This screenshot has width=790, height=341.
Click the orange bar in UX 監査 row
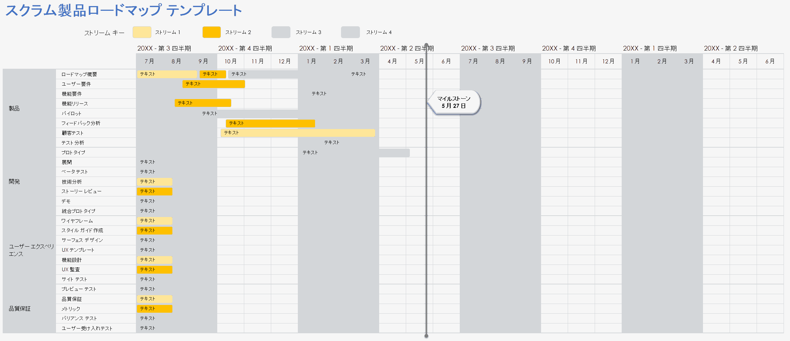point(154,270)
